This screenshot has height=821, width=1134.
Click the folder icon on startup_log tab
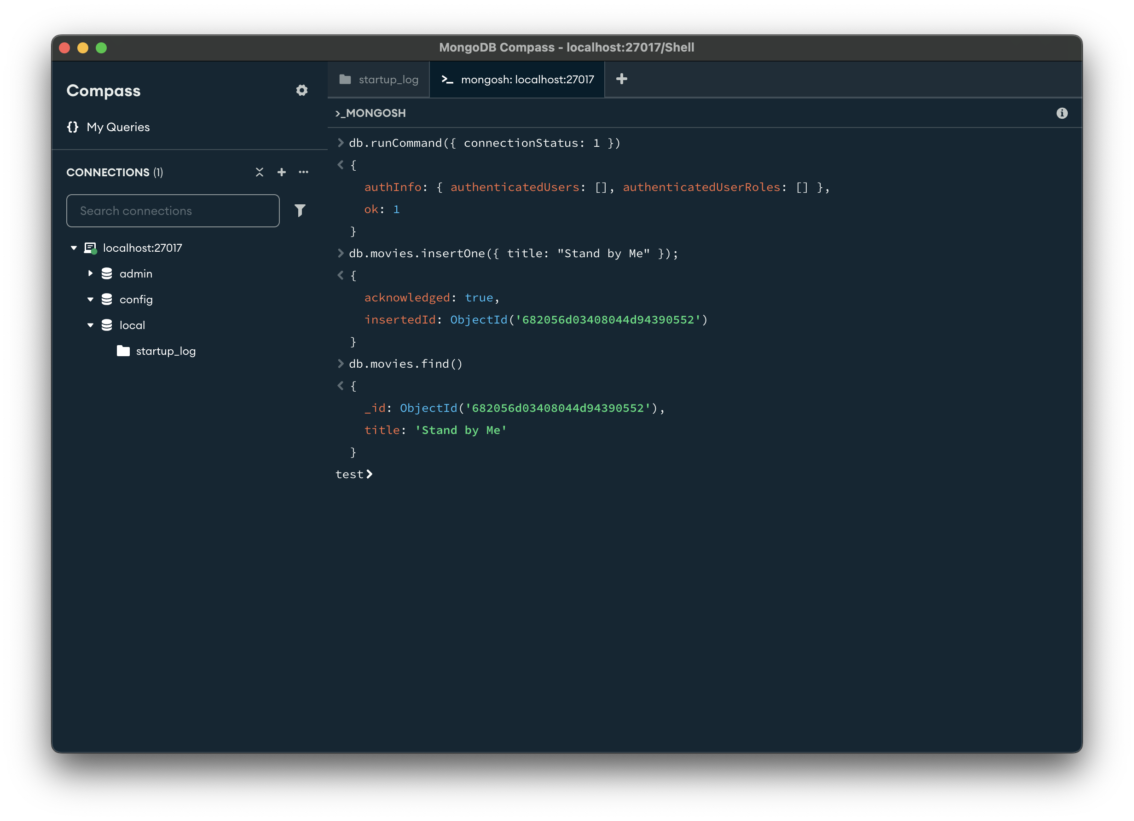pyautogui.click(x=345, y=79)
